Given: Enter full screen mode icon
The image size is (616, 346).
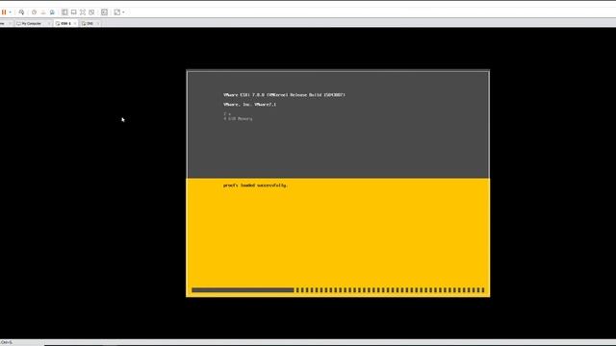Looking at the screenshot, I should click(83, 12).
